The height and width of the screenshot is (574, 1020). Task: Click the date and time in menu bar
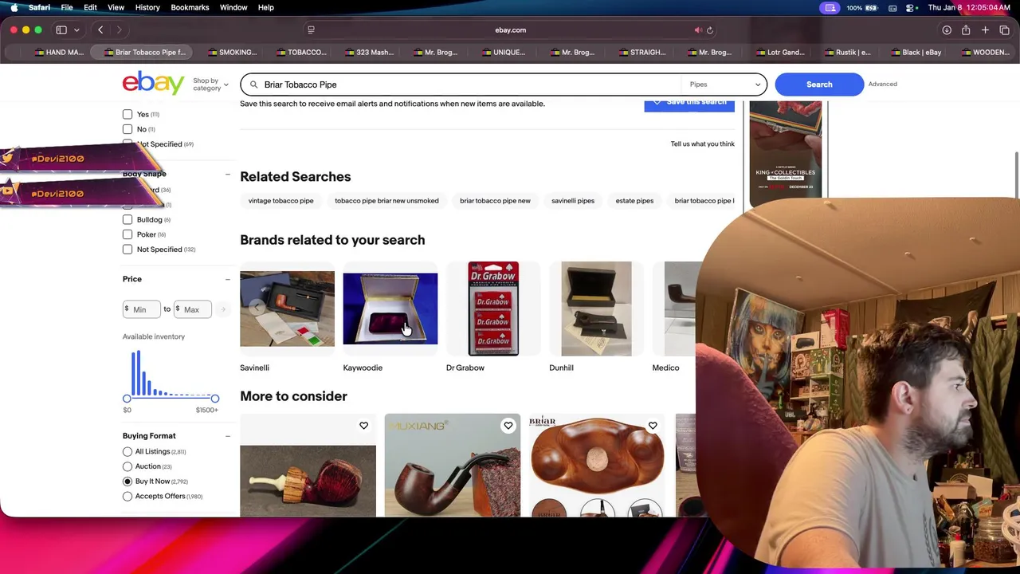(969, 7)
